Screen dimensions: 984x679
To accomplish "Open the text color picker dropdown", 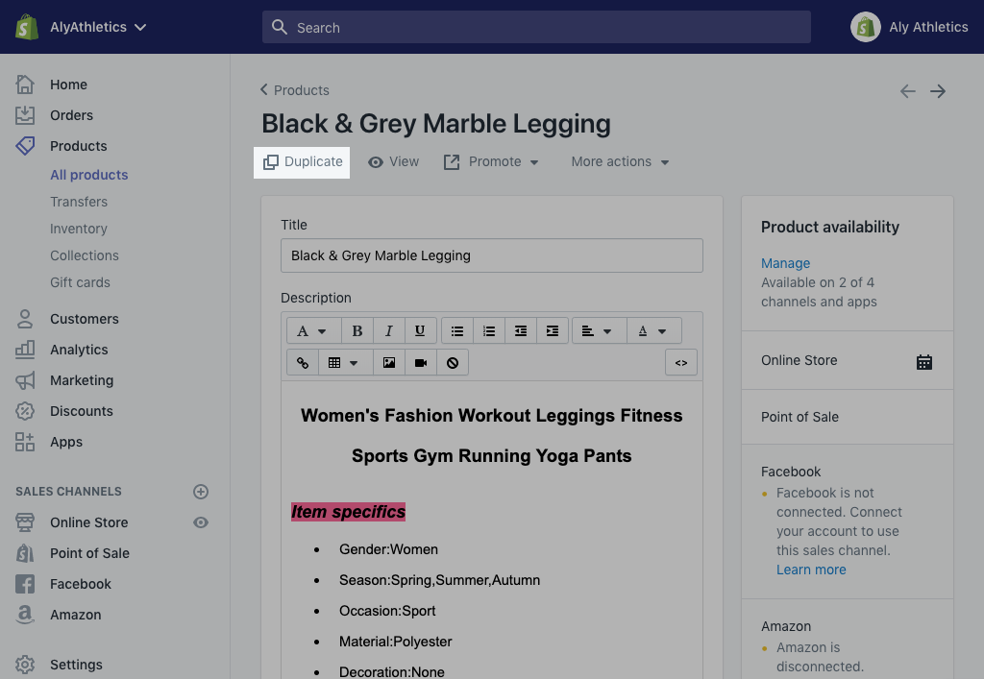I will click(653, 331).
